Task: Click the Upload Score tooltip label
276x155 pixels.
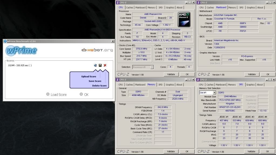Action: click(88, 77)
